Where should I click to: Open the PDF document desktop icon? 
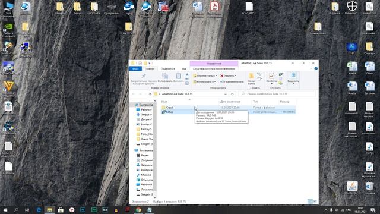tap(215, 10)
